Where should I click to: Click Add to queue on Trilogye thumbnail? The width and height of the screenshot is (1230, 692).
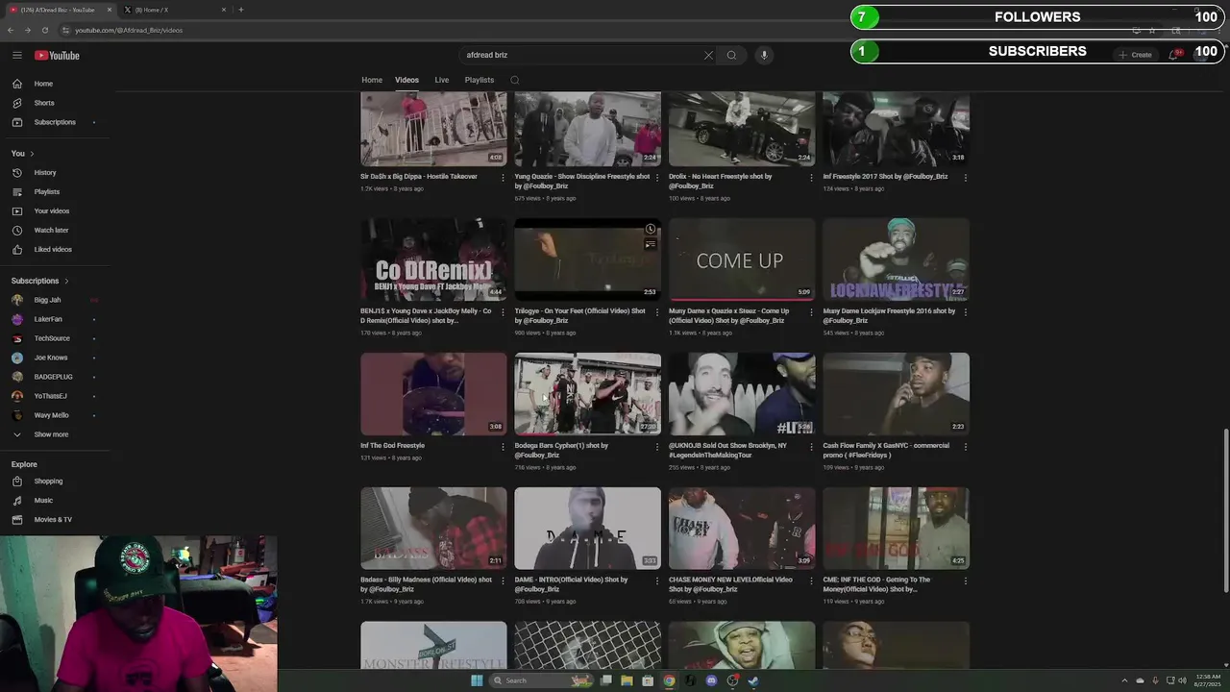[651, 244]
